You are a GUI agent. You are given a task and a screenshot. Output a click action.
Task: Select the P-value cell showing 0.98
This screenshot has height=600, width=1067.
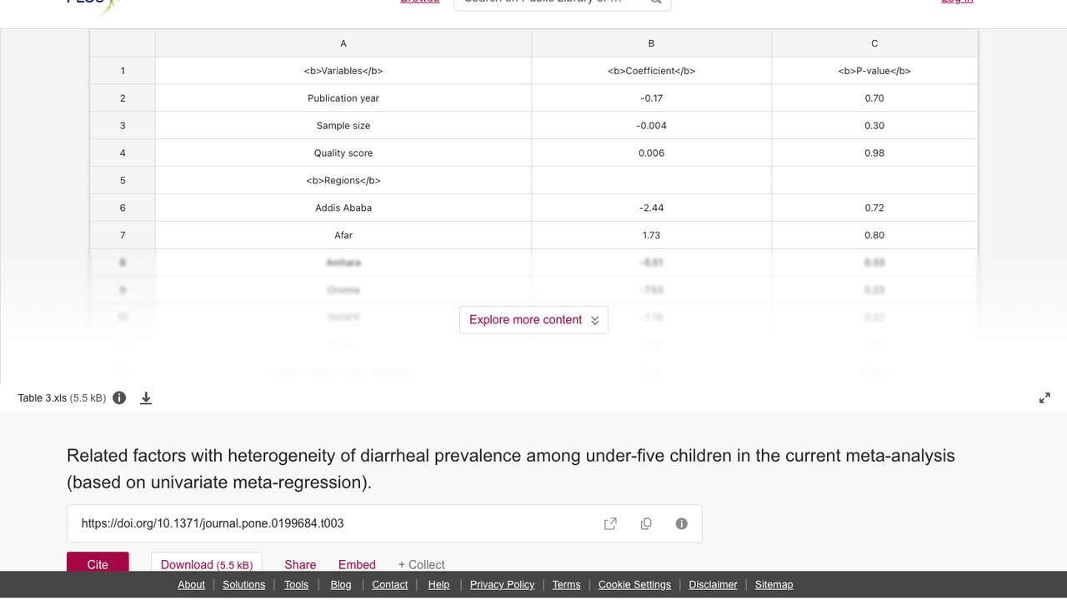click(874, 153)
